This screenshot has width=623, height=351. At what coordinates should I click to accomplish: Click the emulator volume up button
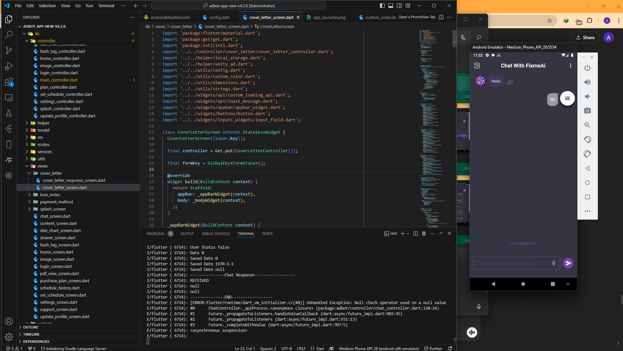(x=587, y=82)
